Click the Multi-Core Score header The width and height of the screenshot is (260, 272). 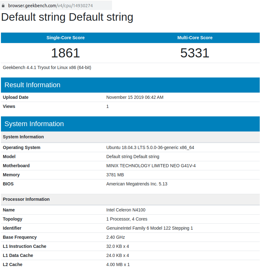(x=195, y=38)
